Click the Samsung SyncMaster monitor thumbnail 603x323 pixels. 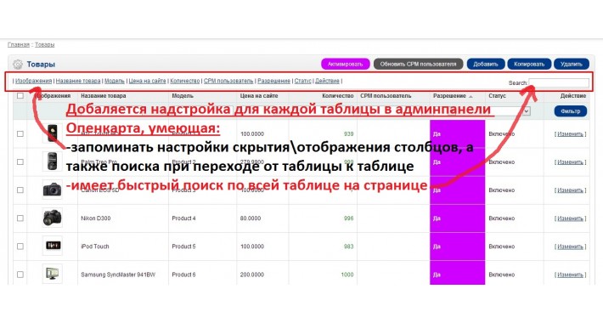pos(53,274)
